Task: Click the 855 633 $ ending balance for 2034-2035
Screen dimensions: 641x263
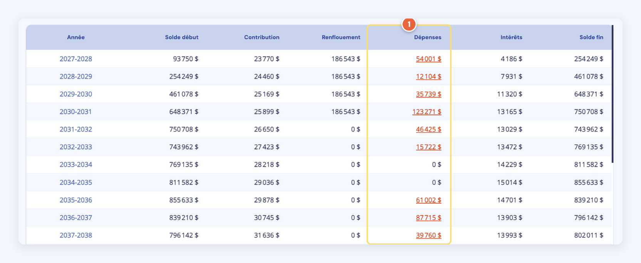Action: tap(589, 182)
